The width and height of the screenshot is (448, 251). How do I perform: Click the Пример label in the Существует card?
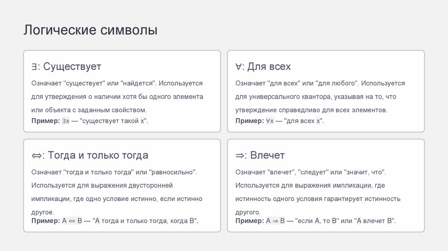(x=45, y=121)
